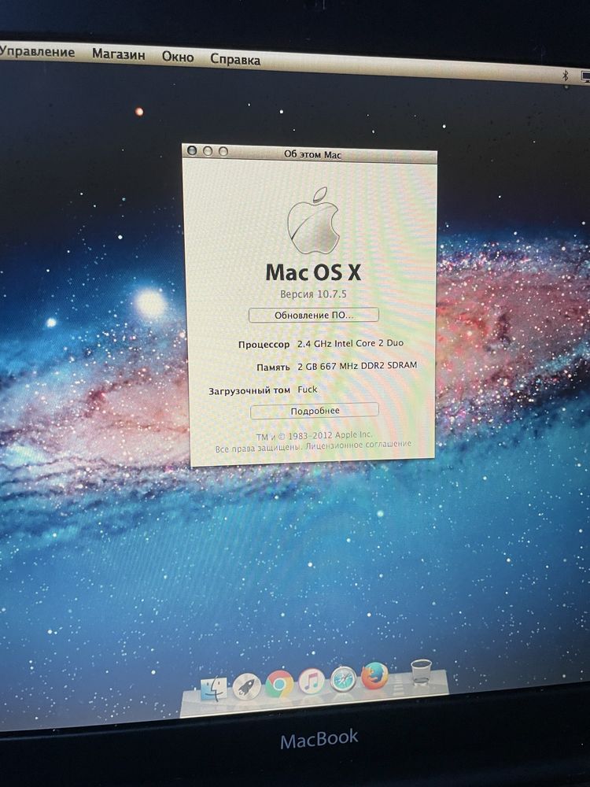Select the 2.4 GHz Intel Core 2 Duo text
Image resolution: width=590 pixels, height=787 pixels.
[350, 343]
